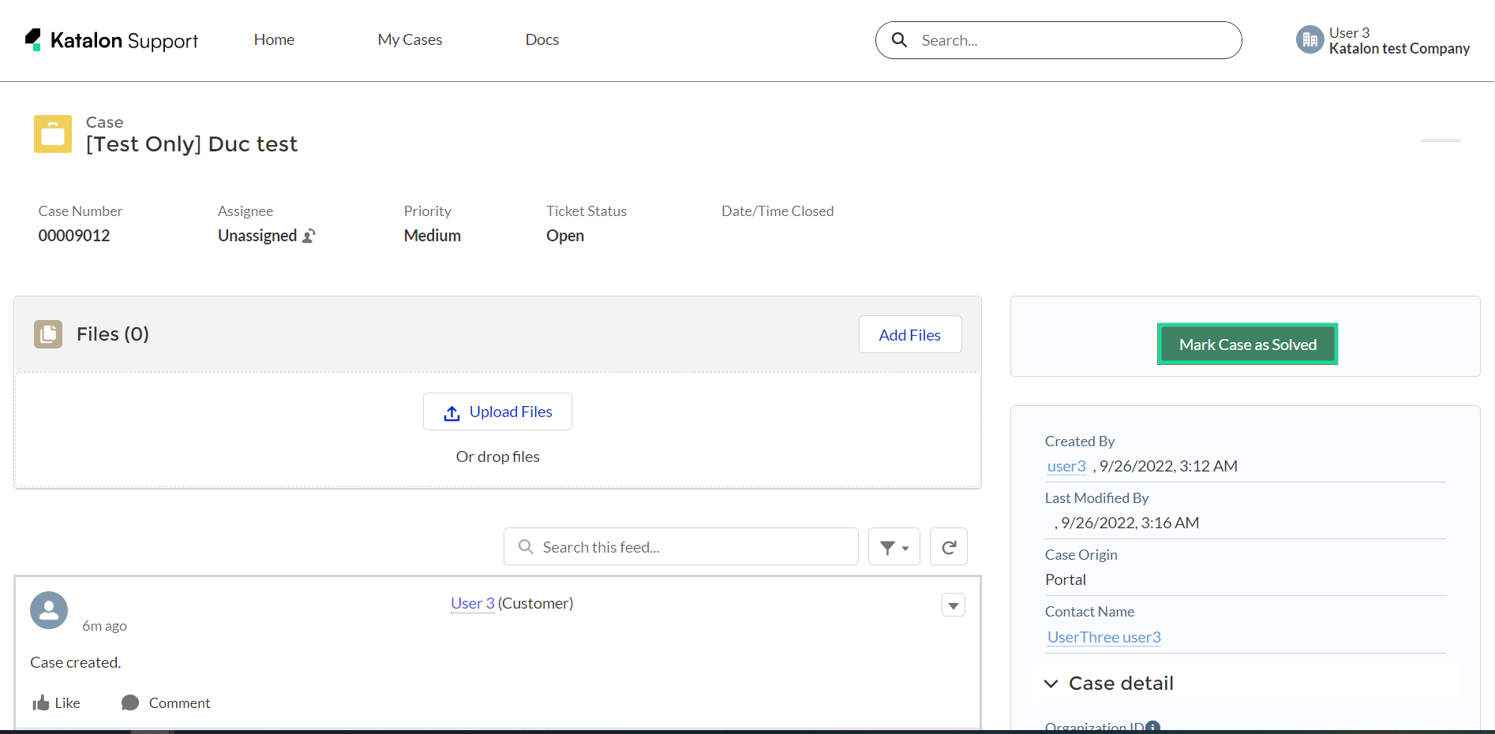Go to the Home page
This screenshot has width=1495, height=734.
click(273, 39)
